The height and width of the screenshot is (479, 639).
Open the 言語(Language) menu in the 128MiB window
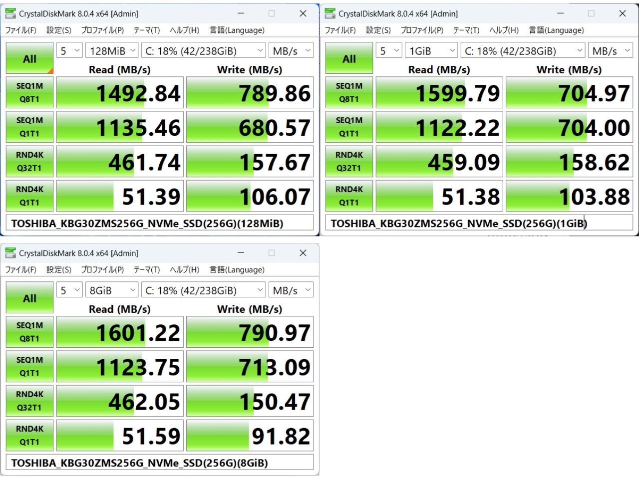click(237, 30)
